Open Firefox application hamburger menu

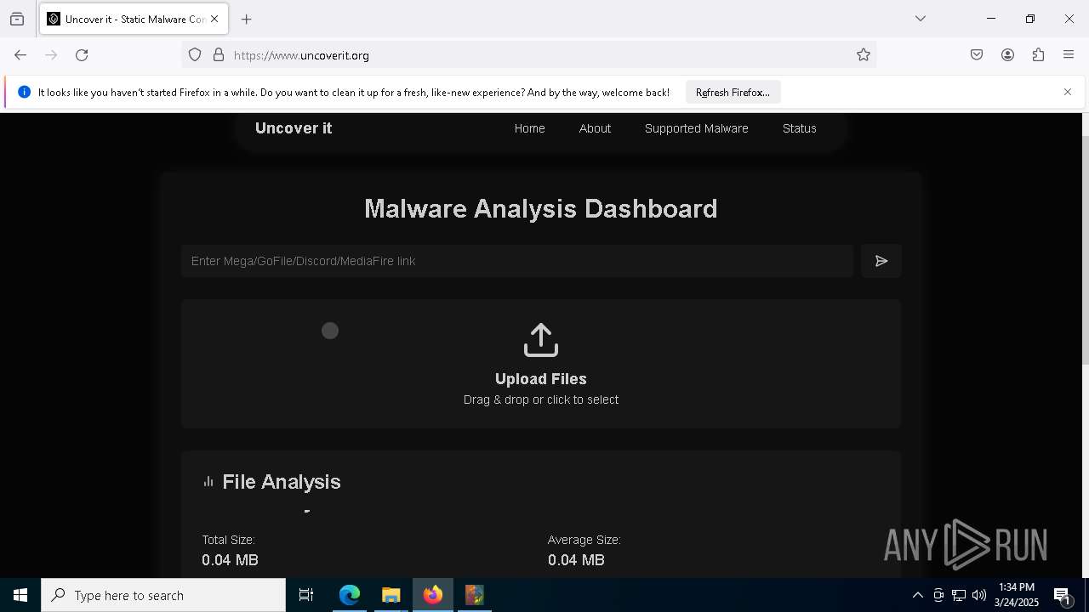click(x=1069, y=55)
